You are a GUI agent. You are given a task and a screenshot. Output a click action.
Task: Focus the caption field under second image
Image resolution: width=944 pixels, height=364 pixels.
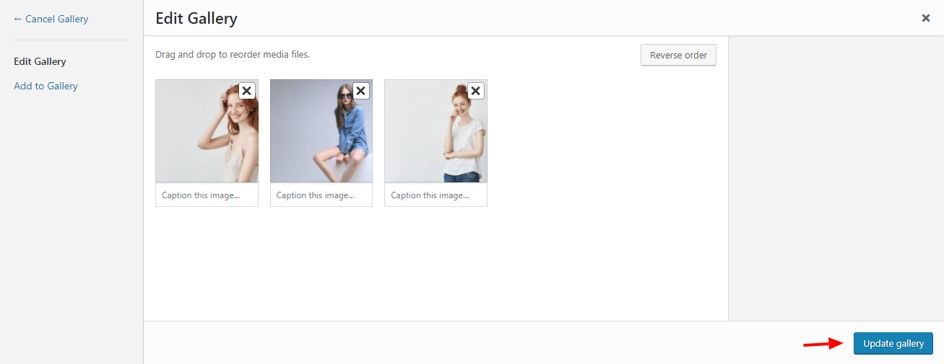coord(321,195)
